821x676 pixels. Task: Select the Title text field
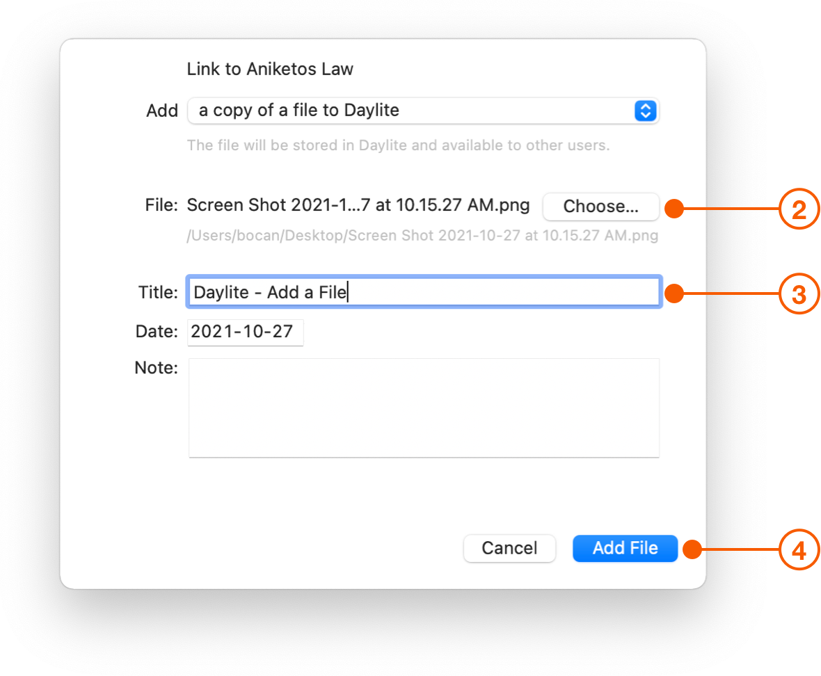point(424,292)
